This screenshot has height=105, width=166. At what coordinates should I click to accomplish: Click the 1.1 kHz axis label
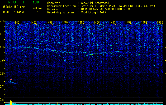point(2,34)
